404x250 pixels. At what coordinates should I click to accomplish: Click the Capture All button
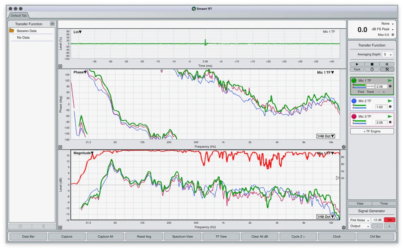105,236
